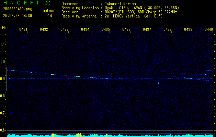Screen dimensions: 216x137
Task: Select the 0435 time marker
Action: tap(106, 30)
